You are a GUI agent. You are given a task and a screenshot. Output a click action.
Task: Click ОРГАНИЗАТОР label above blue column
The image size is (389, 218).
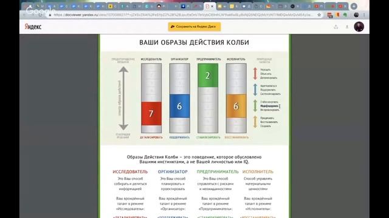tap(180, 59)
